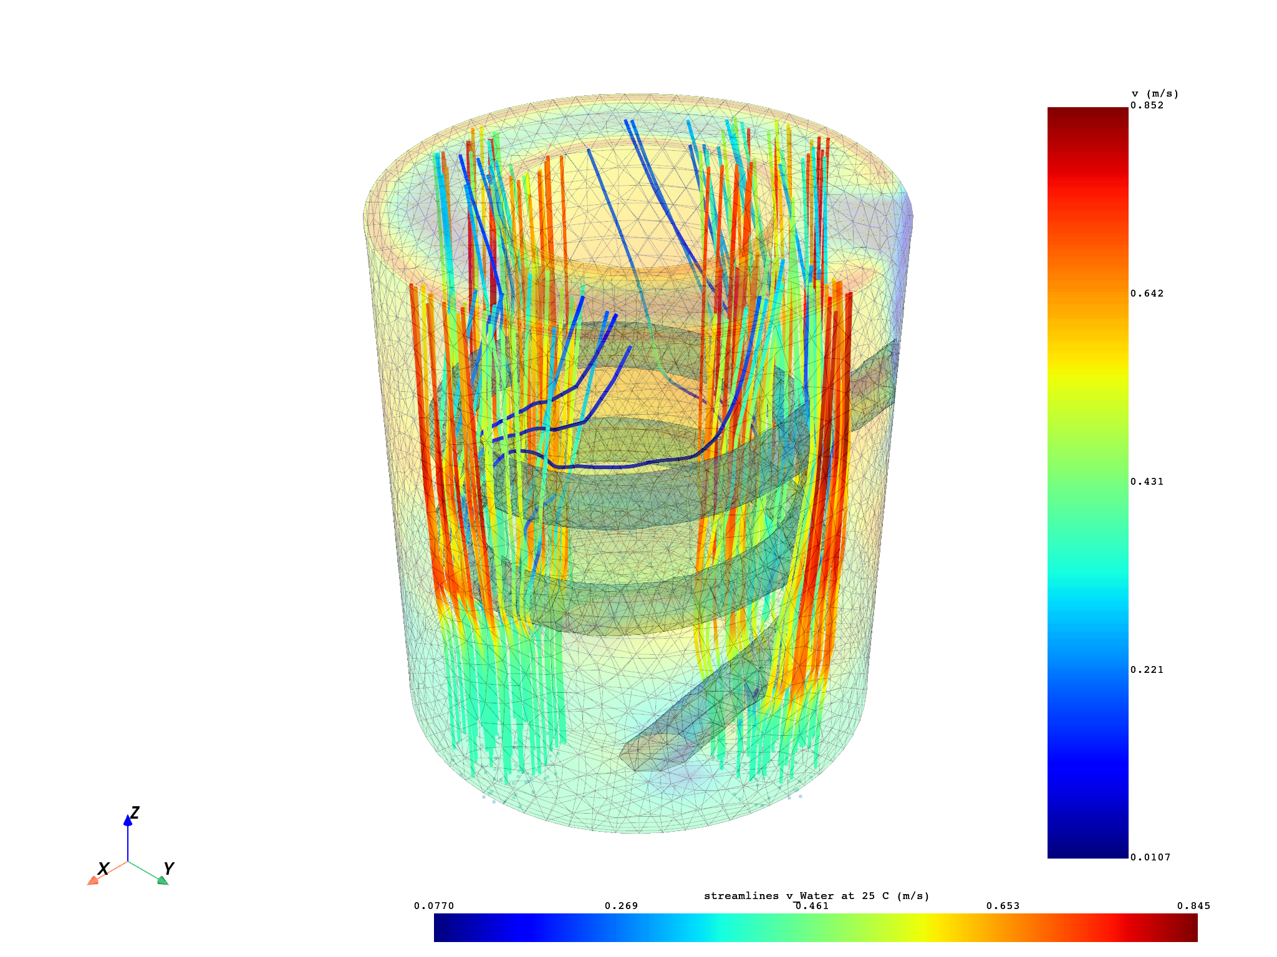The width and height of the screenshot is (1277, 957).
Task: Click the orange X axis arrow
Action: 106,874
